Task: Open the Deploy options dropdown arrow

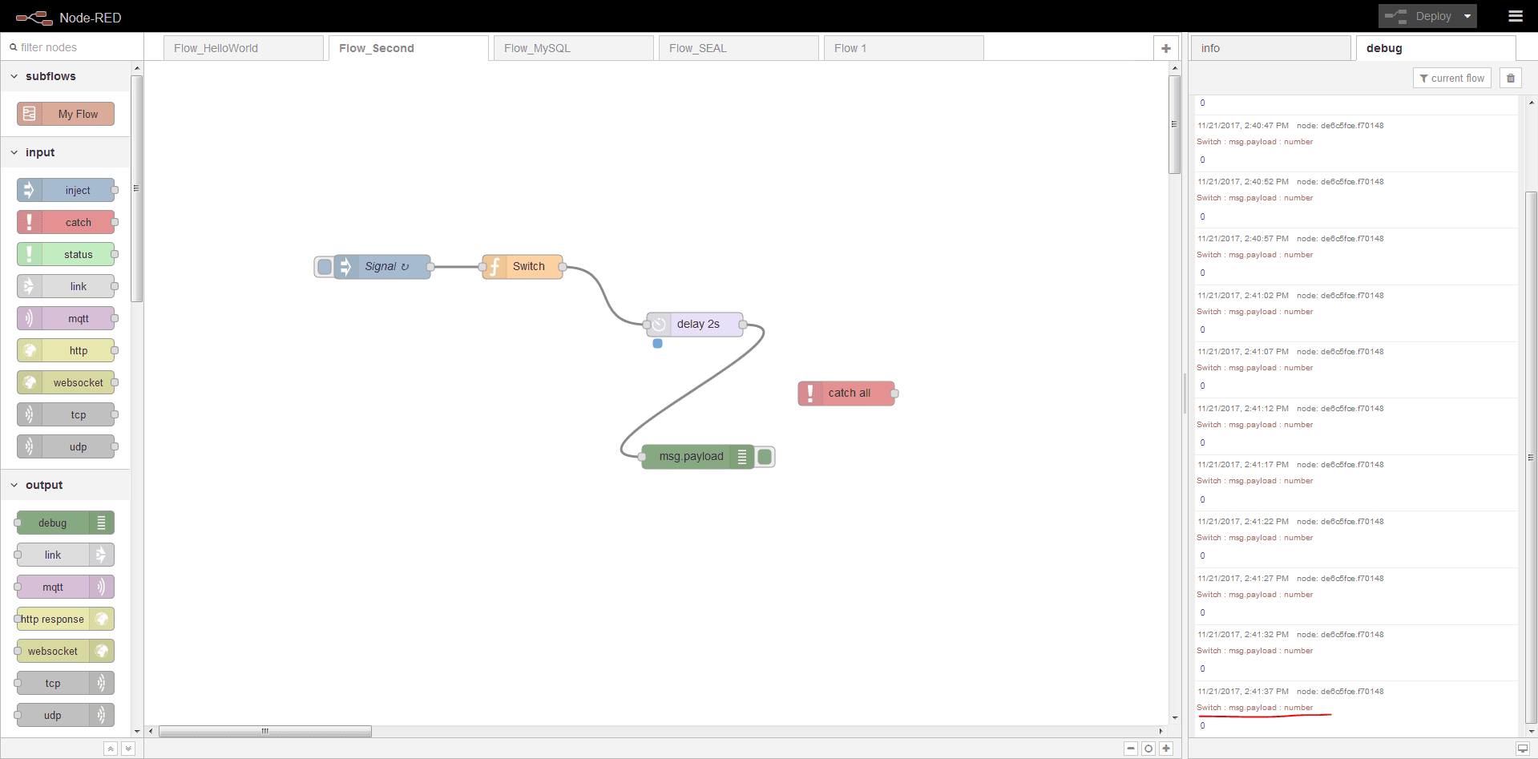Action: (1467, 16)
